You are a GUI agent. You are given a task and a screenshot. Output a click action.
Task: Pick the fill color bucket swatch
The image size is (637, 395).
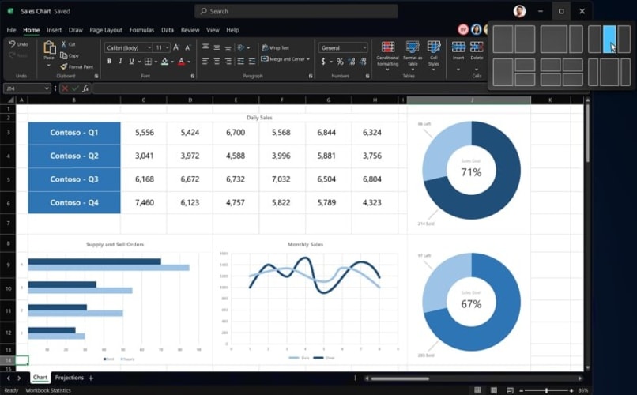click(164, 62)
